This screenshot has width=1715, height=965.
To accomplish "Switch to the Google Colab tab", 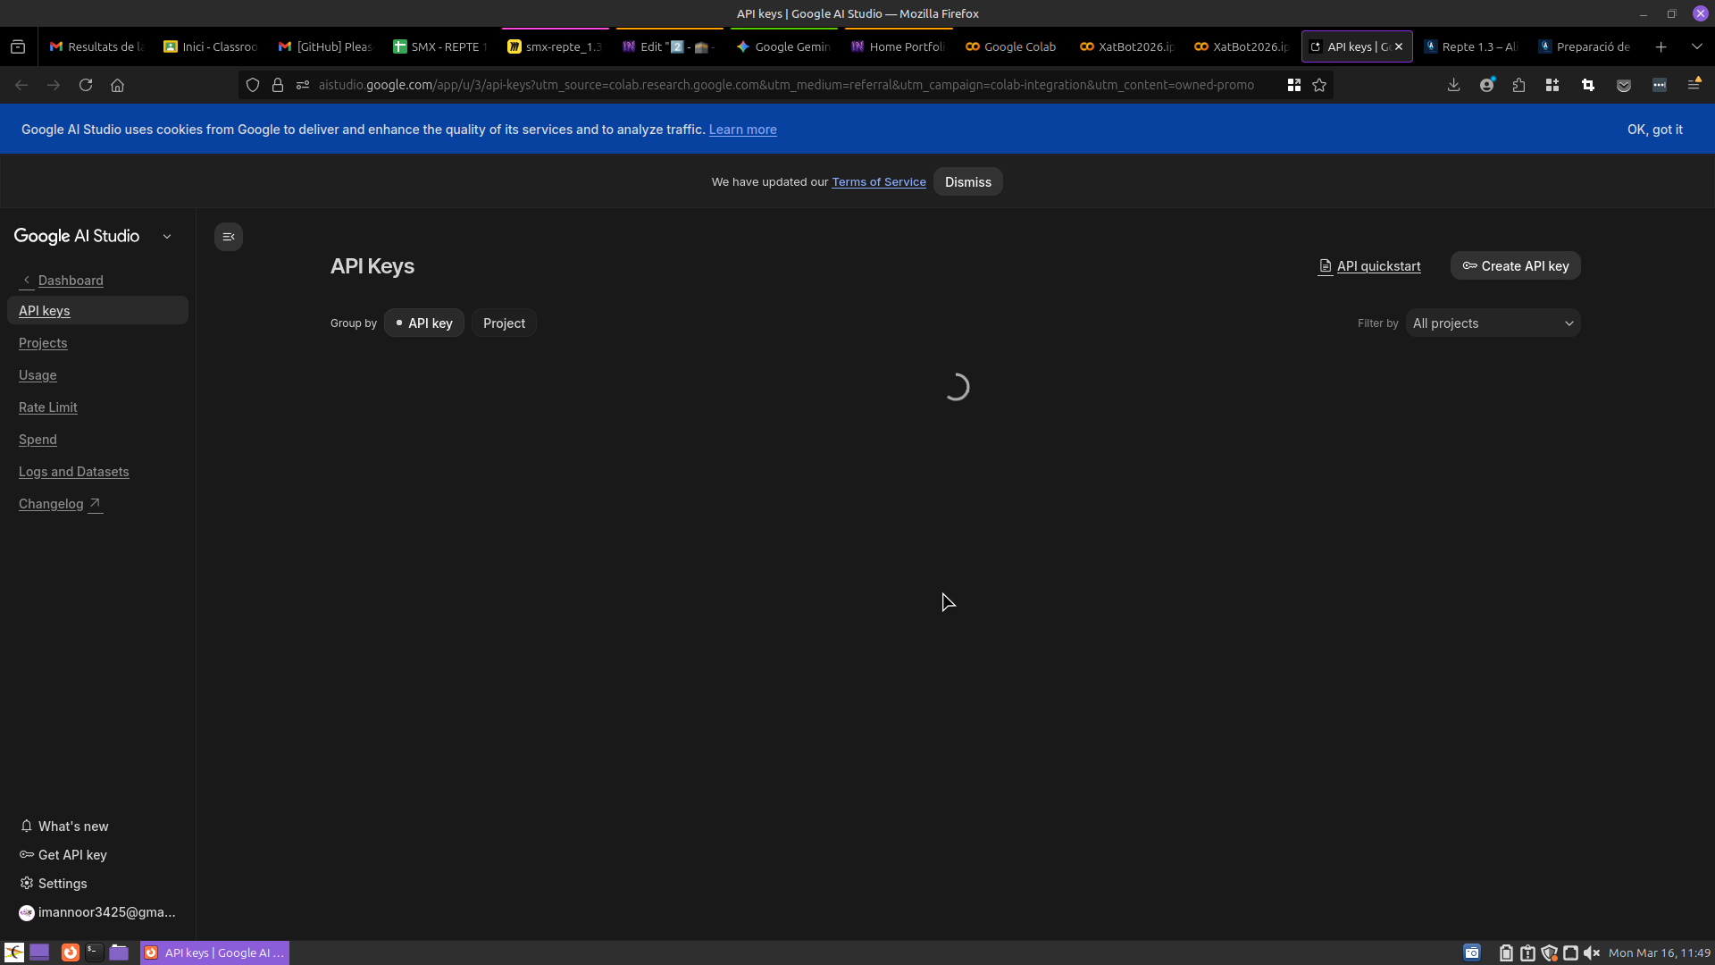I will click(1011, 46).
